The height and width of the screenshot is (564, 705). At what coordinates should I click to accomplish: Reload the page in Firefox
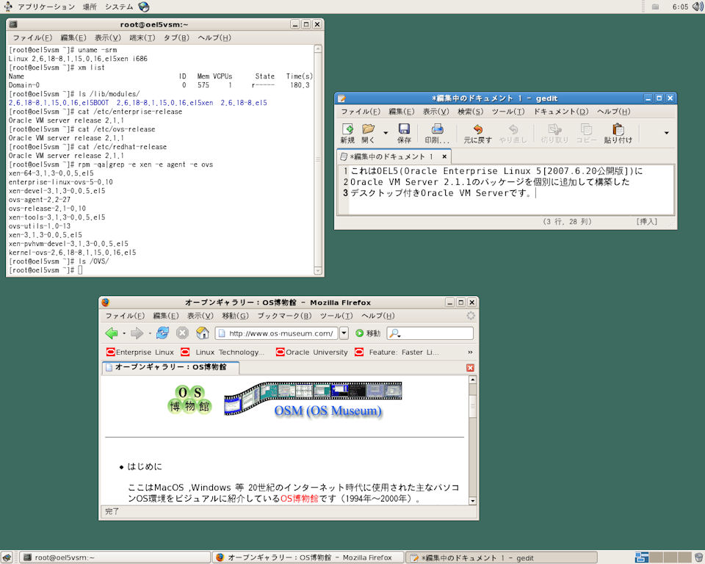click(162, 333)
